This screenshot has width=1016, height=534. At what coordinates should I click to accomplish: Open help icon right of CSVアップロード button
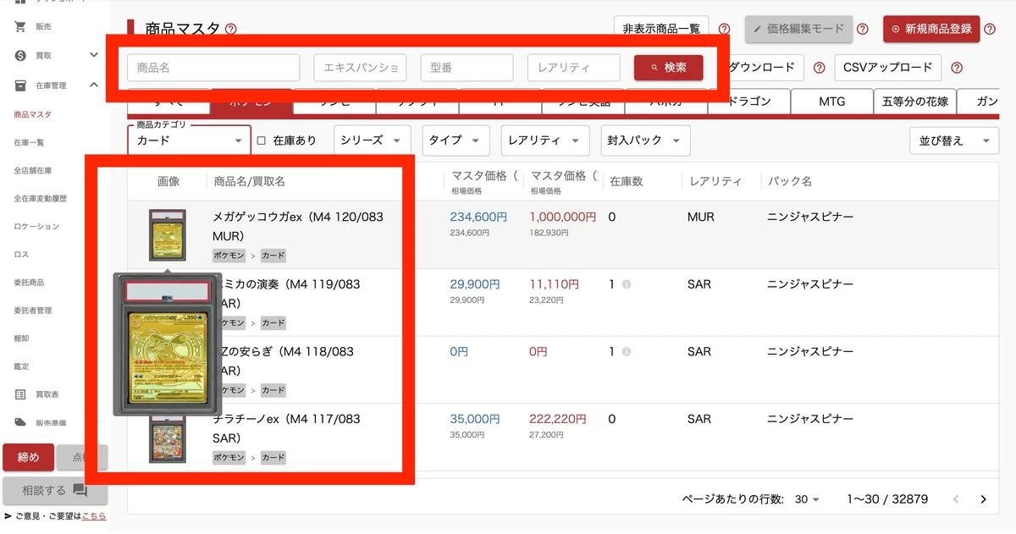957,68
